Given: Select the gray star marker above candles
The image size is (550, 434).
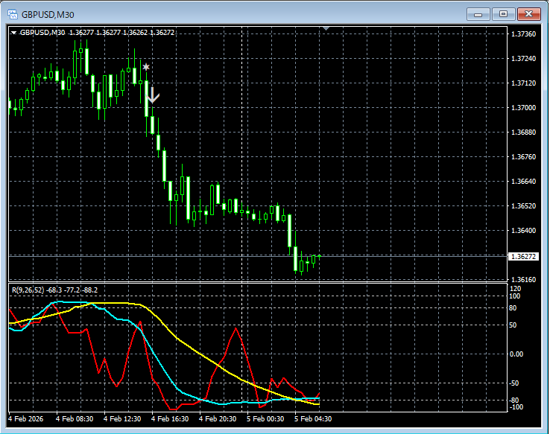Looking at the screenshot, I should click(146, 68).
